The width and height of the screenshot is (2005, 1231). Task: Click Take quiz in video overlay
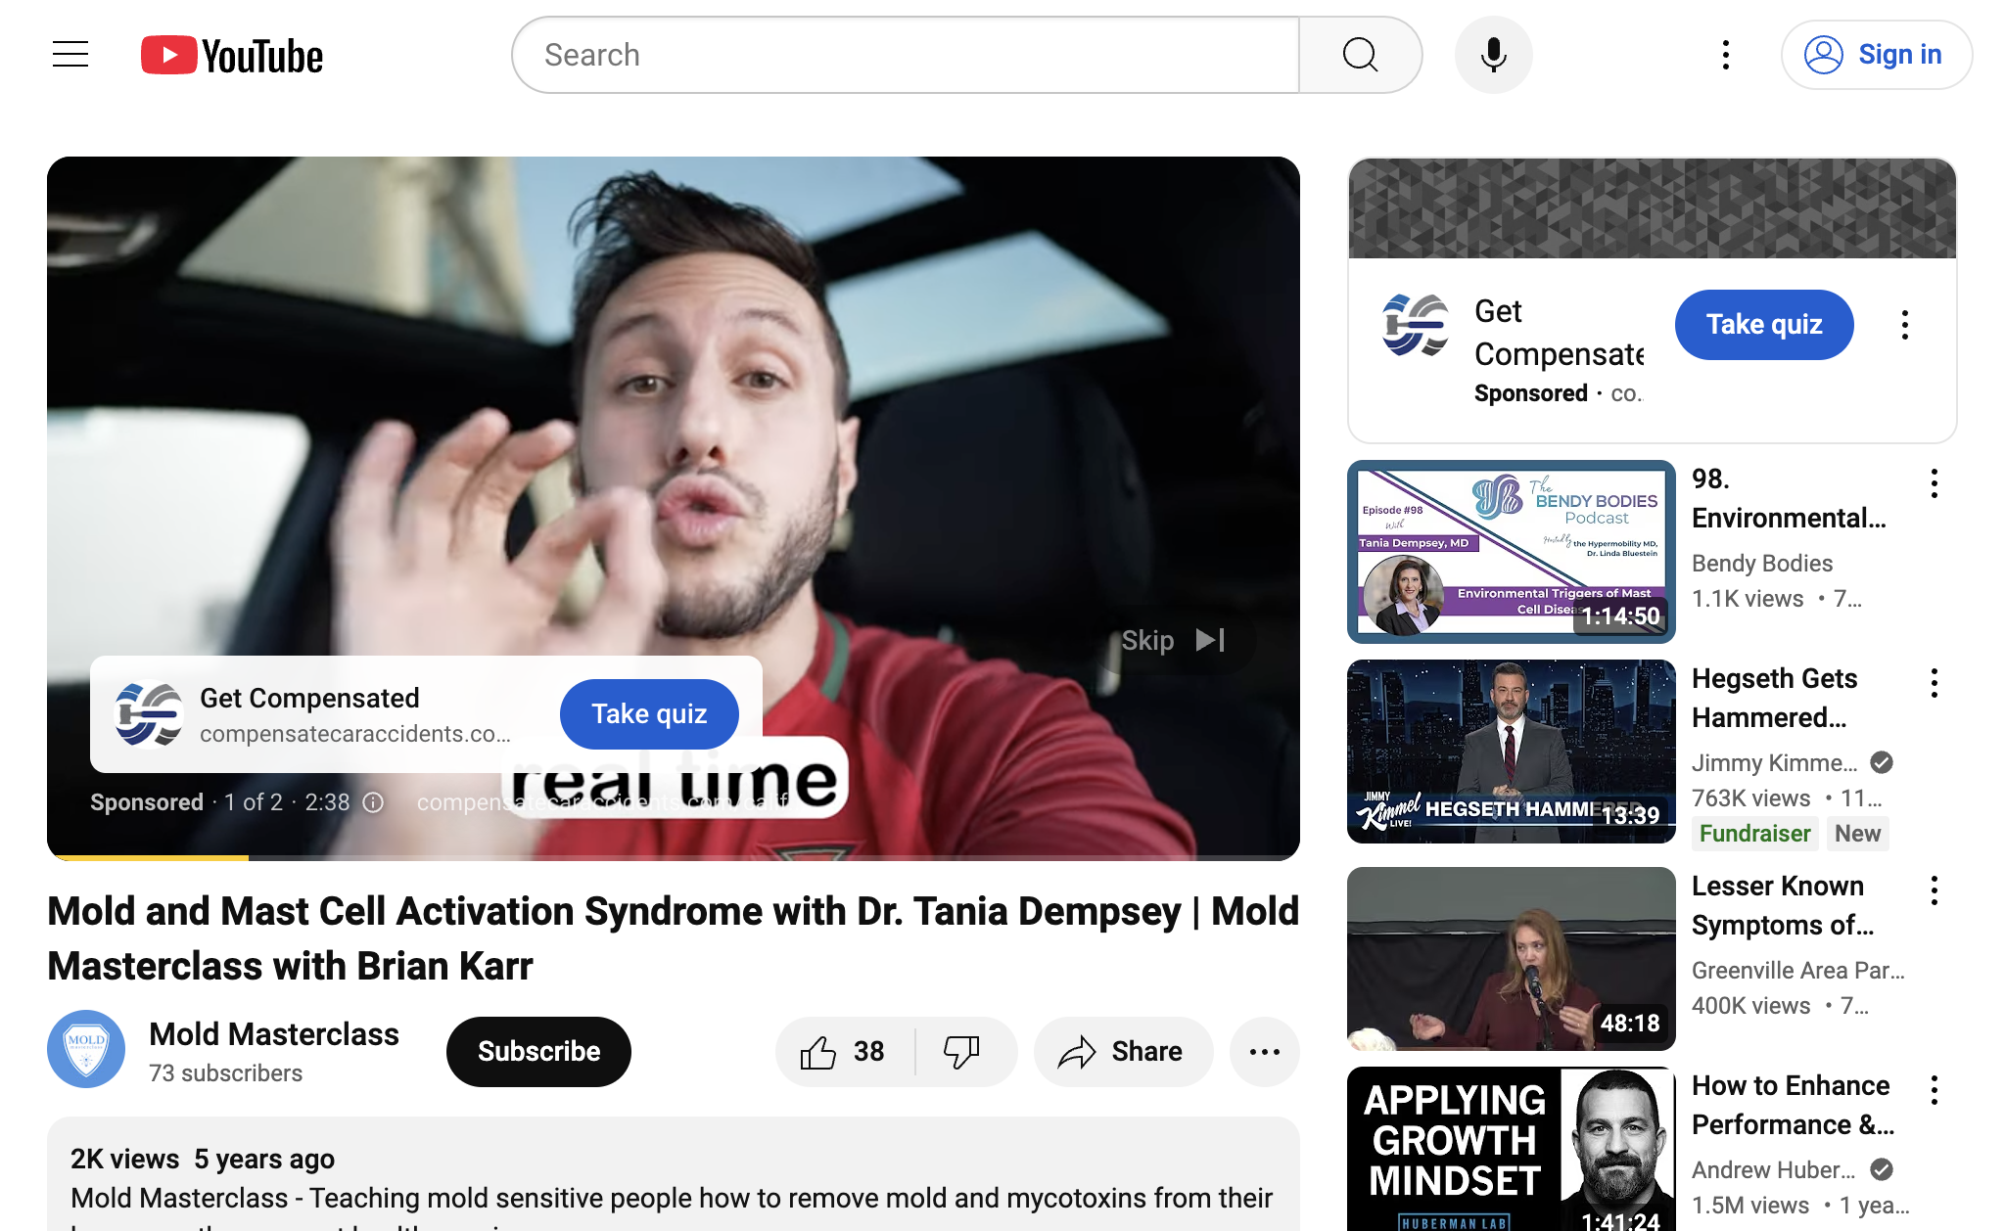click(x=649, y=713)
